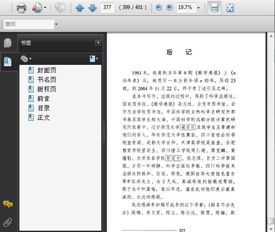Image resolution: width=275 pixels, height=232 pixels.
Task: Collapse the 书签 panel with arrow button
Action: (x=98, y=43)
